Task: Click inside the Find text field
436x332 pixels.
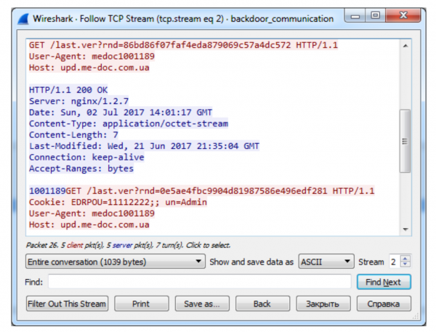Action: point(201,281)
